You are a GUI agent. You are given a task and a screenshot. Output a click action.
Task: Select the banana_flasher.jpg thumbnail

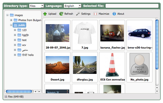tap(112, 35)
